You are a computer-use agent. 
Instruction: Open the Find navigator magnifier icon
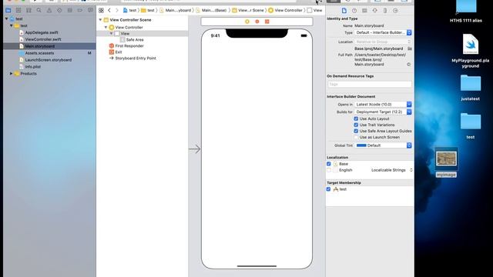click(39, 10)
